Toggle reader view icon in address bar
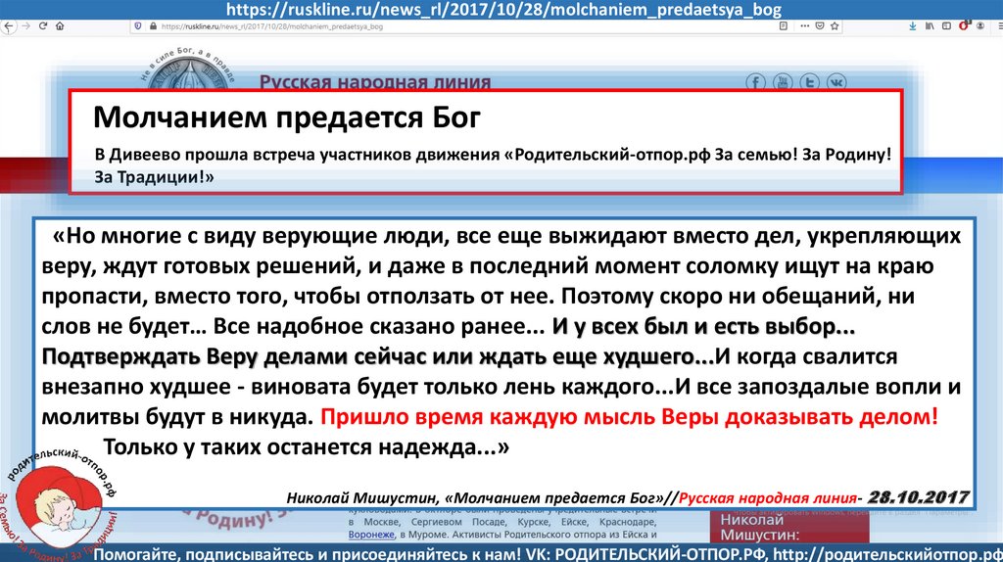1003x562 pixels. pyautogui.click(x=783, y=26)
